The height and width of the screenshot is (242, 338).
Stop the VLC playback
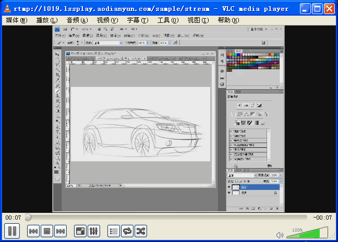click(x=47, y=231)
